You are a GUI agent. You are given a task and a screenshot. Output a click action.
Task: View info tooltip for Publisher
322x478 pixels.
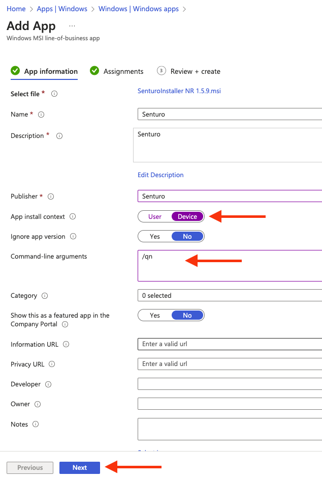point(51,196)
